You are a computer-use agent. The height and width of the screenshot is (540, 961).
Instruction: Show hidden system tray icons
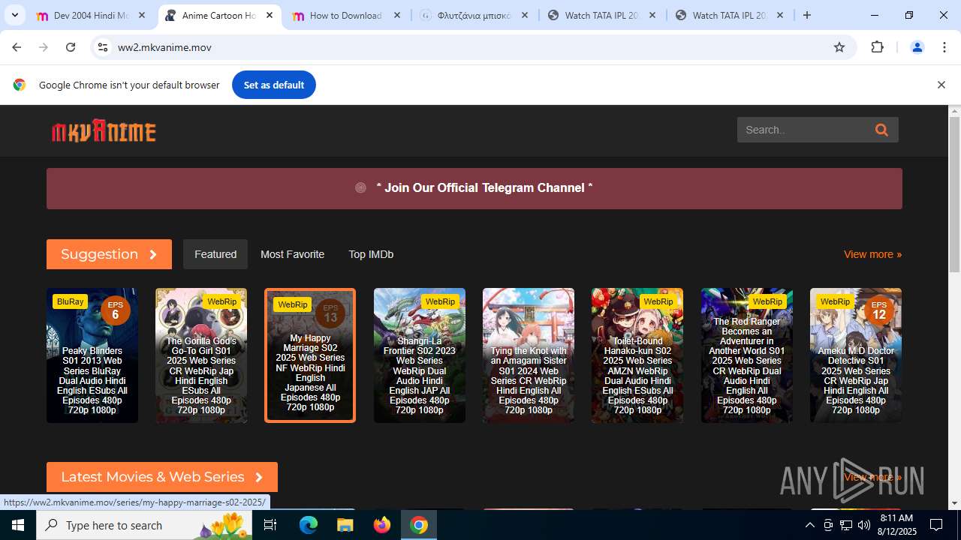pyautogui.click(x=809, y=525)
